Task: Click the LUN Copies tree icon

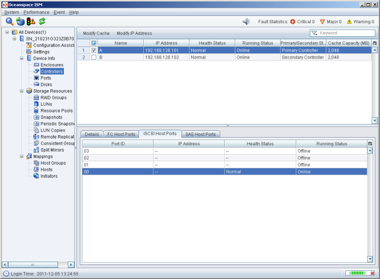Action: (x=36, y=130)
